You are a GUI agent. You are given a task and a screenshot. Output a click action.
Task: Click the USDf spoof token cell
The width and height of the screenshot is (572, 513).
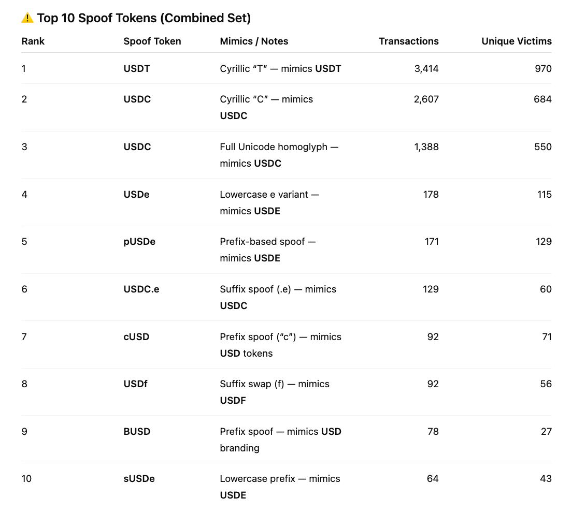click(x=136, y=384)
